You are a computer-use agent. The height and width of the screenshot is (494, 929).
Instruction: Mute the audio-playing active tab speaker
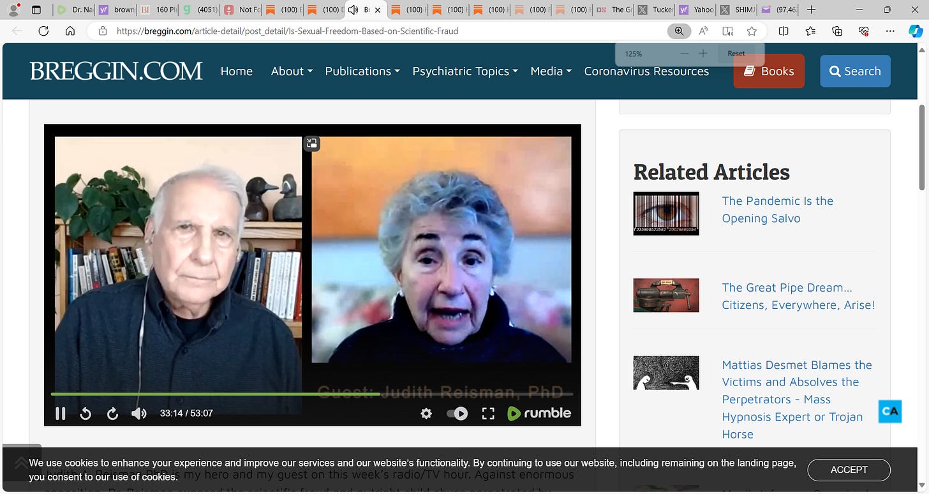click(353, 10)
